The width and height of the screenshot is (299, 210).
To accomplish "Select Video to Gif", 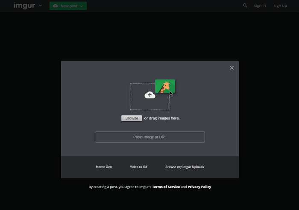I will [138, 167].
